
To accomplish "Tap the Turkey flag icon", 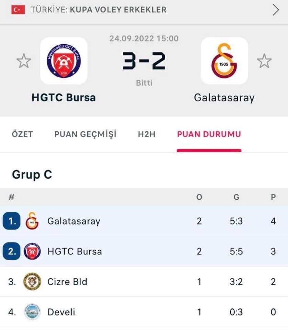I will [x=18, y=10].
